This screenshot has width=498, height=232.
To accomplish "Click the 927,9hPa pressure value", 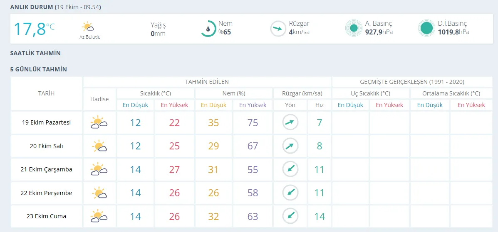I will pyautogui.click(x=379, y=32).
